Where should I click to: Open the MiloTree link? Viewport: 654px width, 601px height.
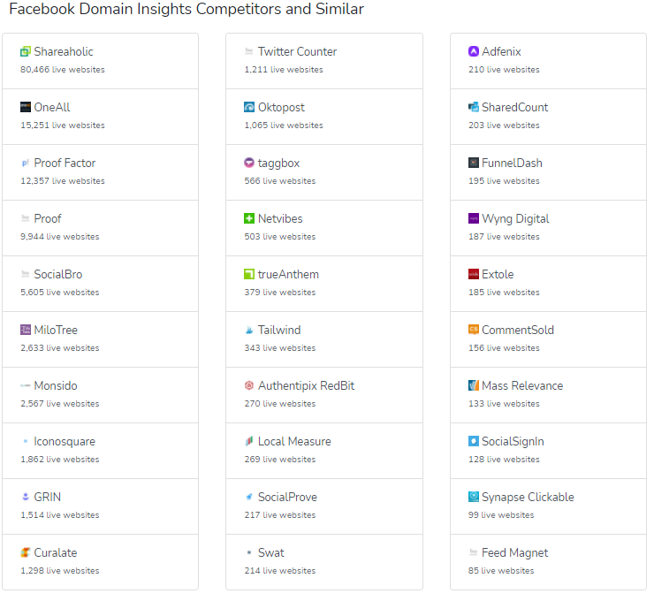click(x=56, y=331)
